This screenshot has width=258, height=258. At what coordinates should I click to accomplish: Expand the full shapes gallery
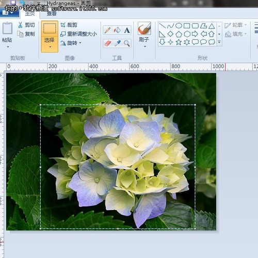pos(219,42)
